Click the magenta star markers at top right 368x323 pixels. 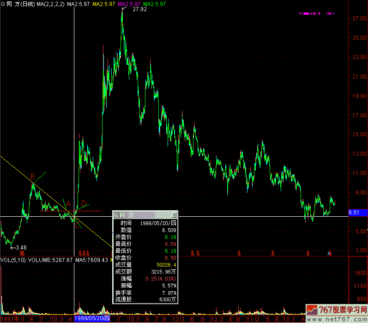click(317, 14)
